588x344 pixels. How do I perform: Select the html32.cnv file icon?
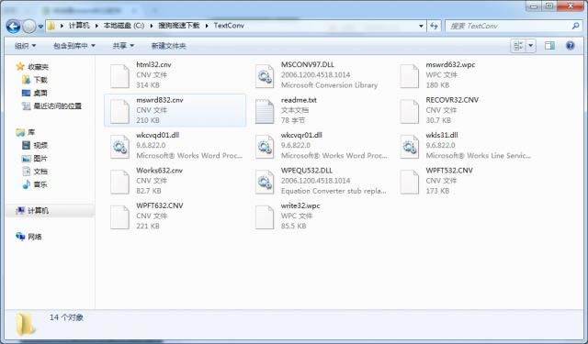(120, 76)
